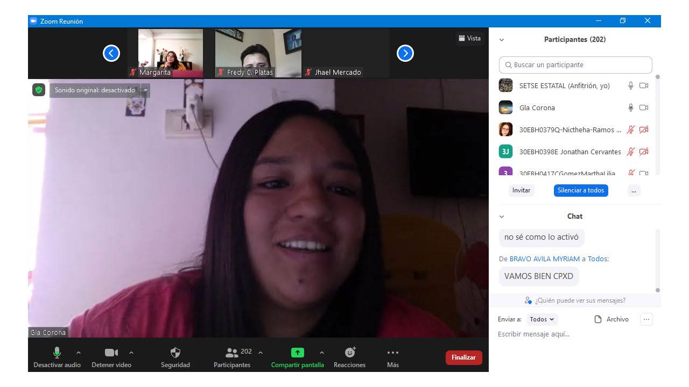Click search magnifier in participant search
Image resolution: width=689 pixels, height=387 pixels.
[508, 65]
